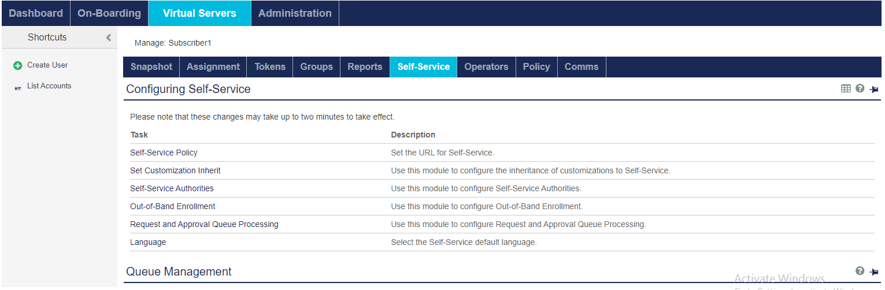Pin the Queue Management section
Screen dimensions: 885x290
coord(873,272)
